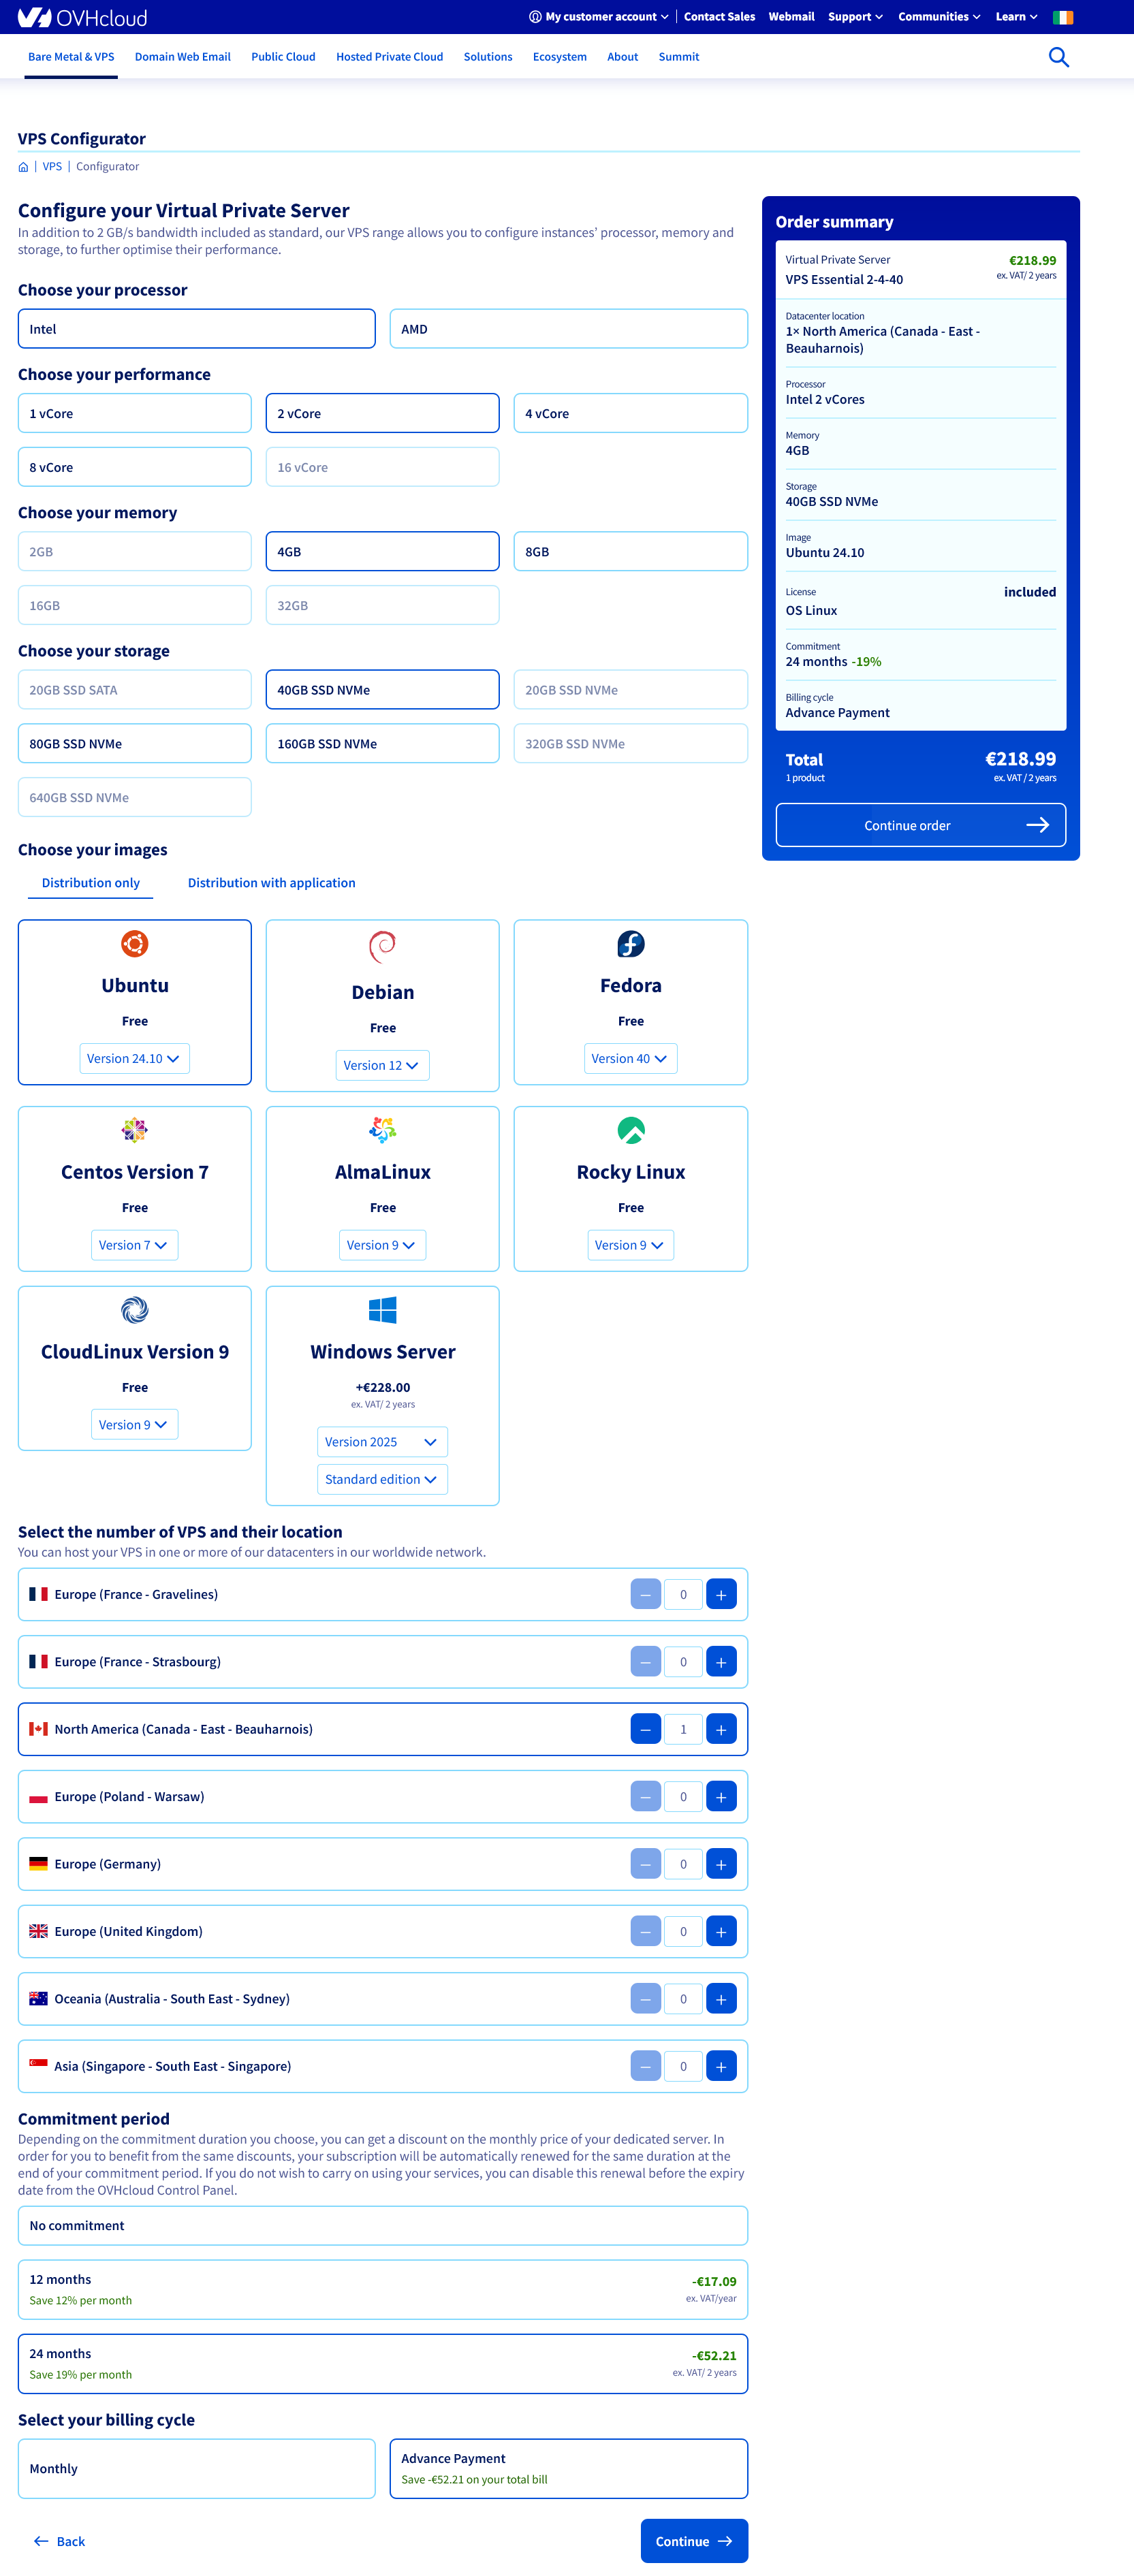Click the AlmaLinux logo icon

pos(383,1130)
